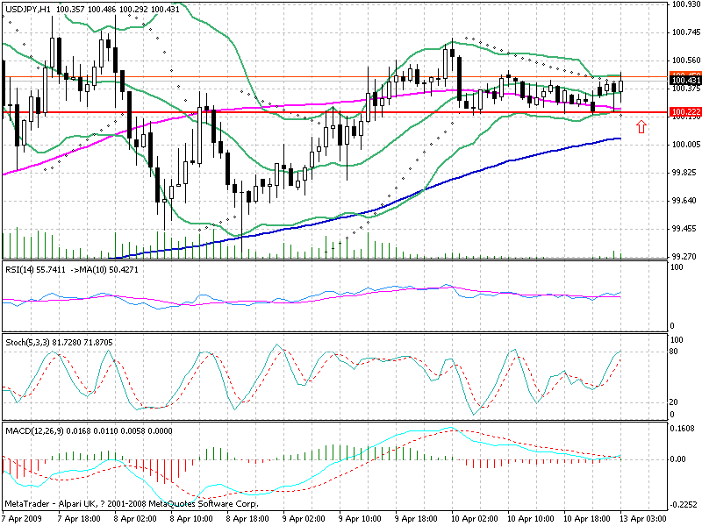The height and width of the screenshot is (526, 702).
Task: Click the 10 Apr 18:00 time label
Action: click(586, 519)
